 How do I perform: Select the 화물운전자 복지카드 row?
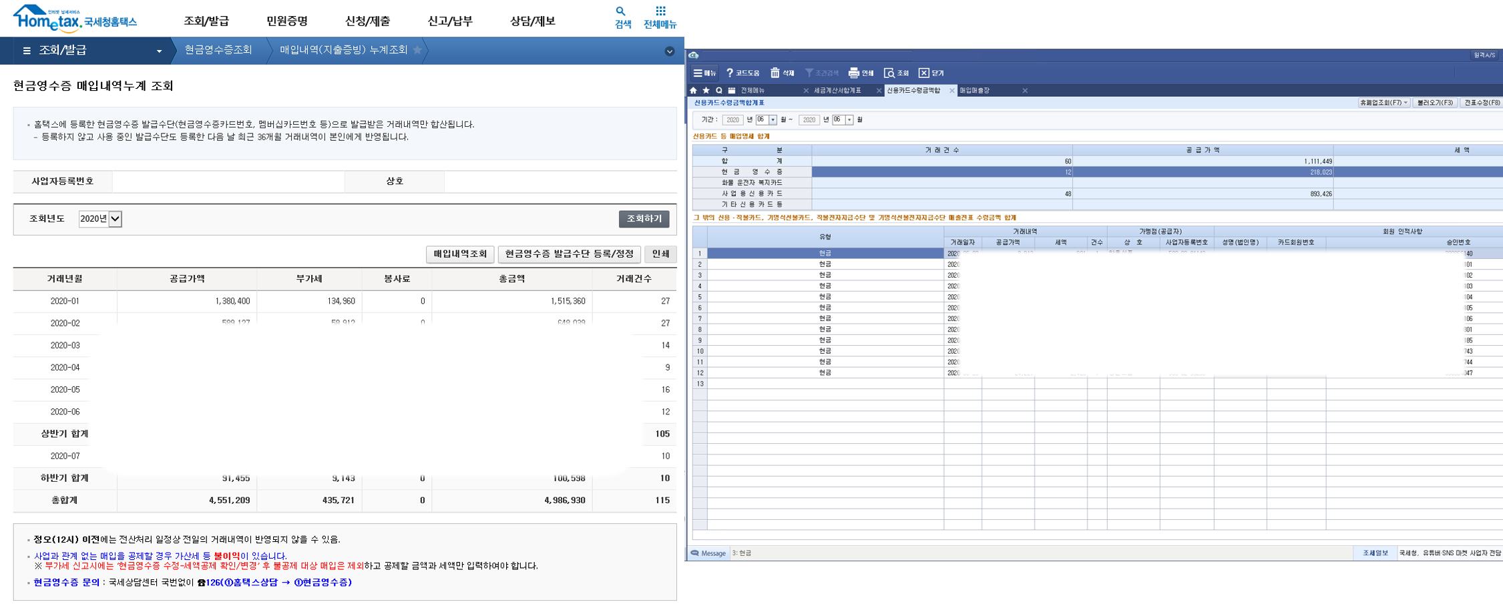pos(1098,183)
